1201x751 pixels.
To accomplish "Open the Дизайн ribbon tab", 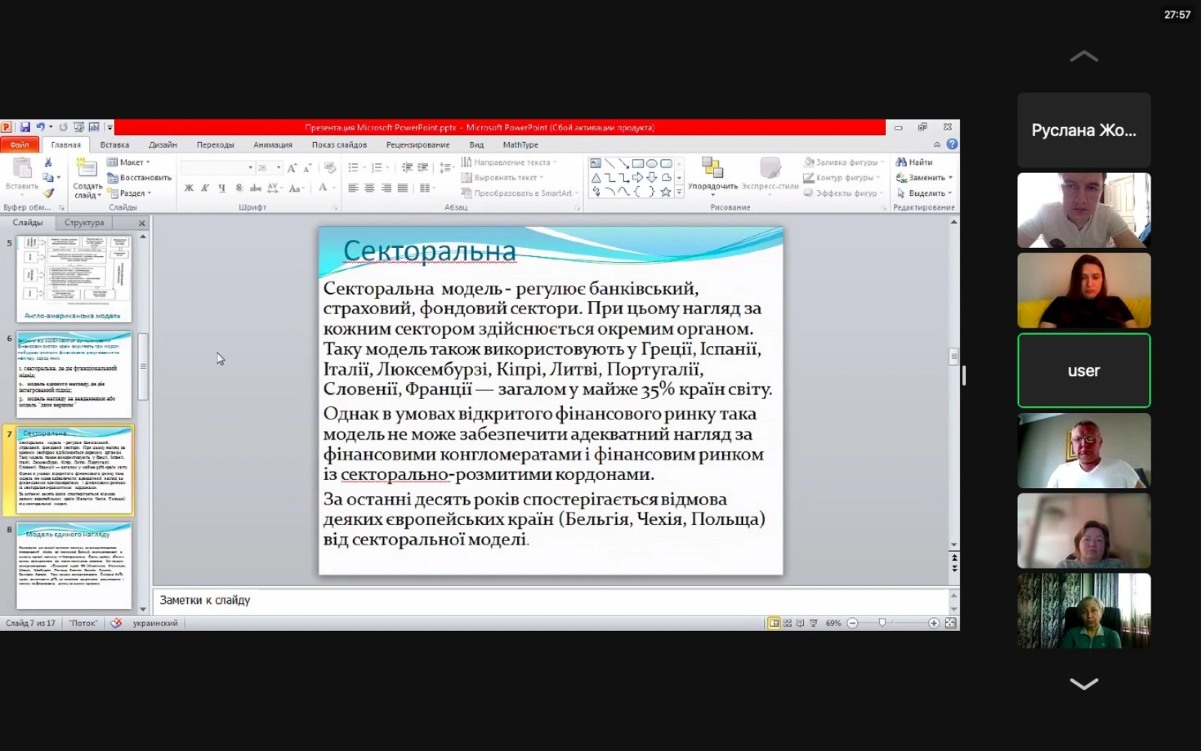I will click(x=163, y=145).
